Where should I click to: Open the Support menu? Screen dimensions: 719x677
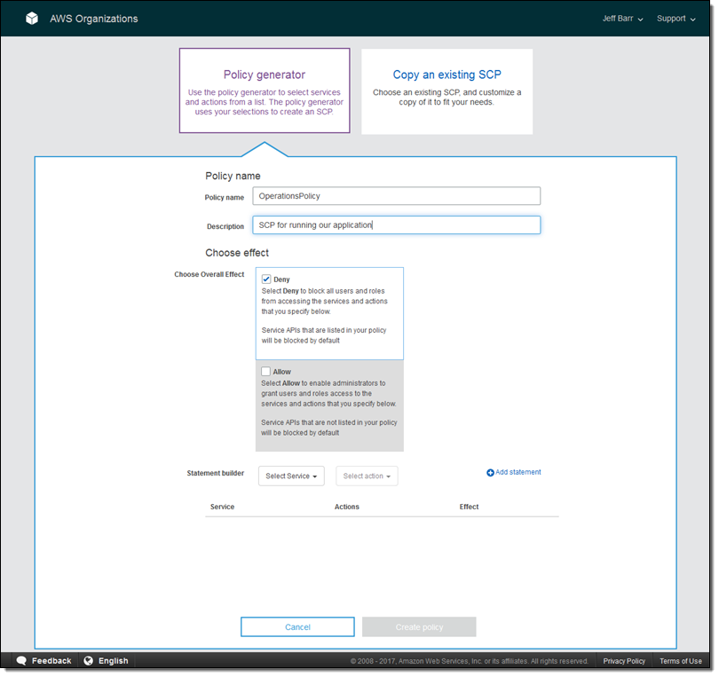[x=676, y=19]
